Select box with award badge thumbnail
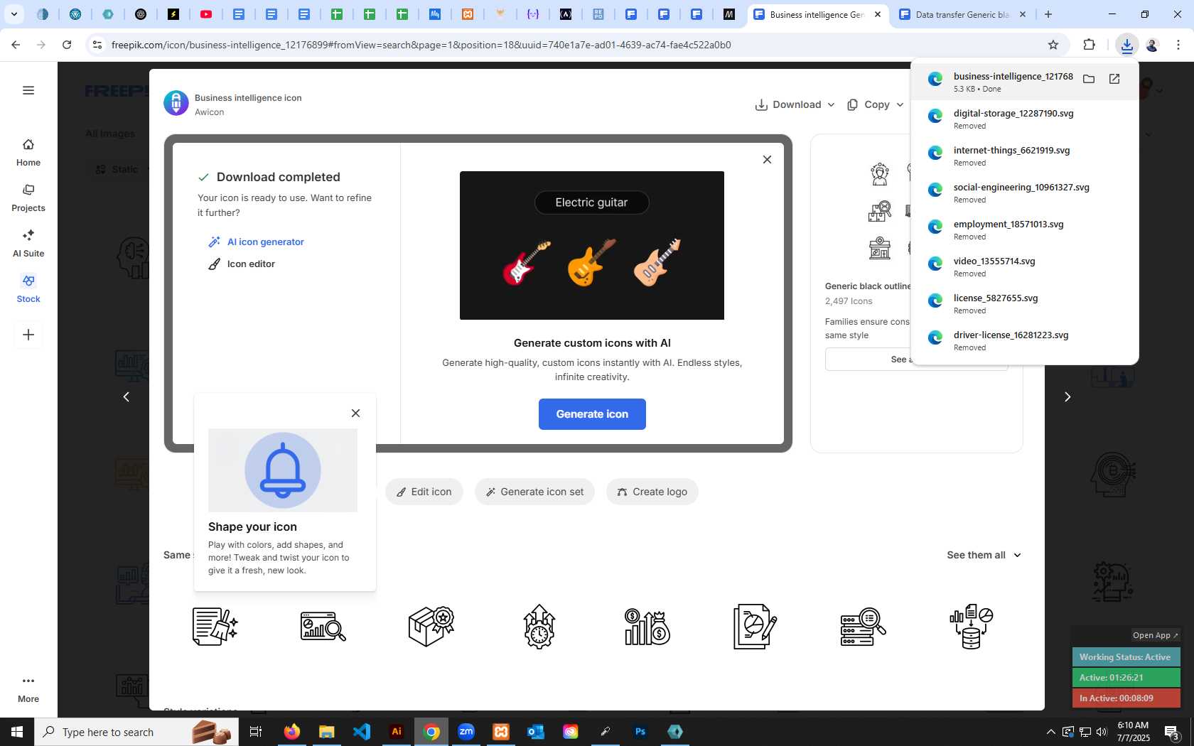 click(x=431, y=627)
